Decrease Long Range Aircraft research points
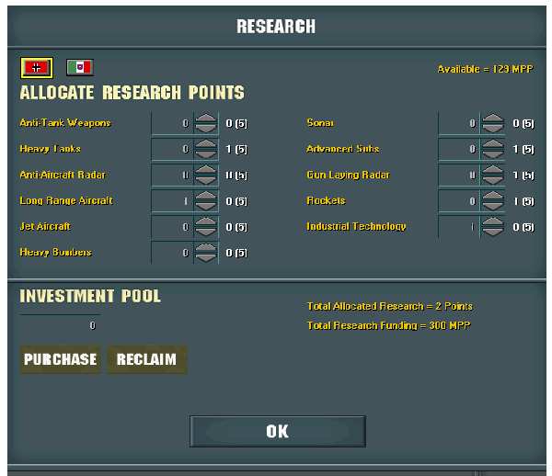The width and height of the screenshot is (552, 476). [x=206, y=206]
